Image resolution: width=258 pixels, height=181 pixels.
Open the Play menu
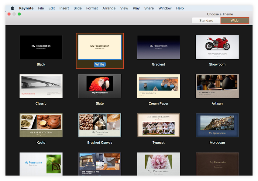(x=136, y=8)
